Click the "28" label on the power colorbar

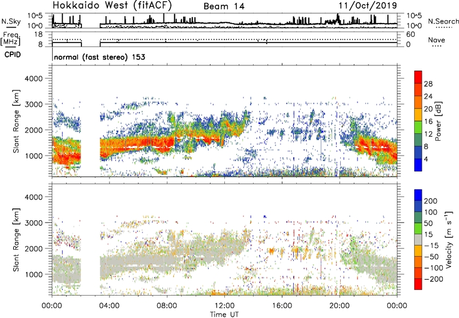coord(428,84)
